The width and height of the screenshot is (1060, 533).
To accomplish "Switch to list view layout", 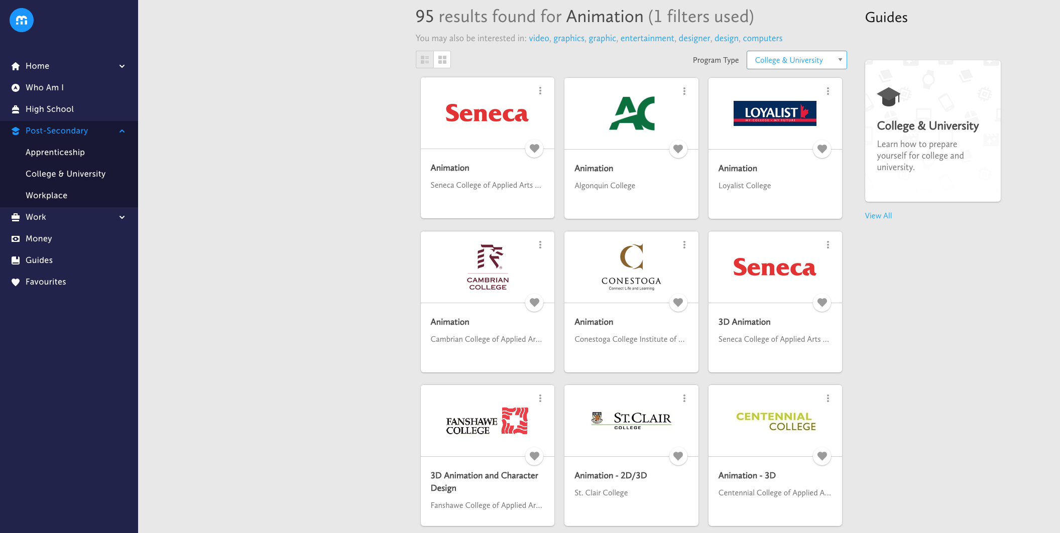I will click(425, 60).
